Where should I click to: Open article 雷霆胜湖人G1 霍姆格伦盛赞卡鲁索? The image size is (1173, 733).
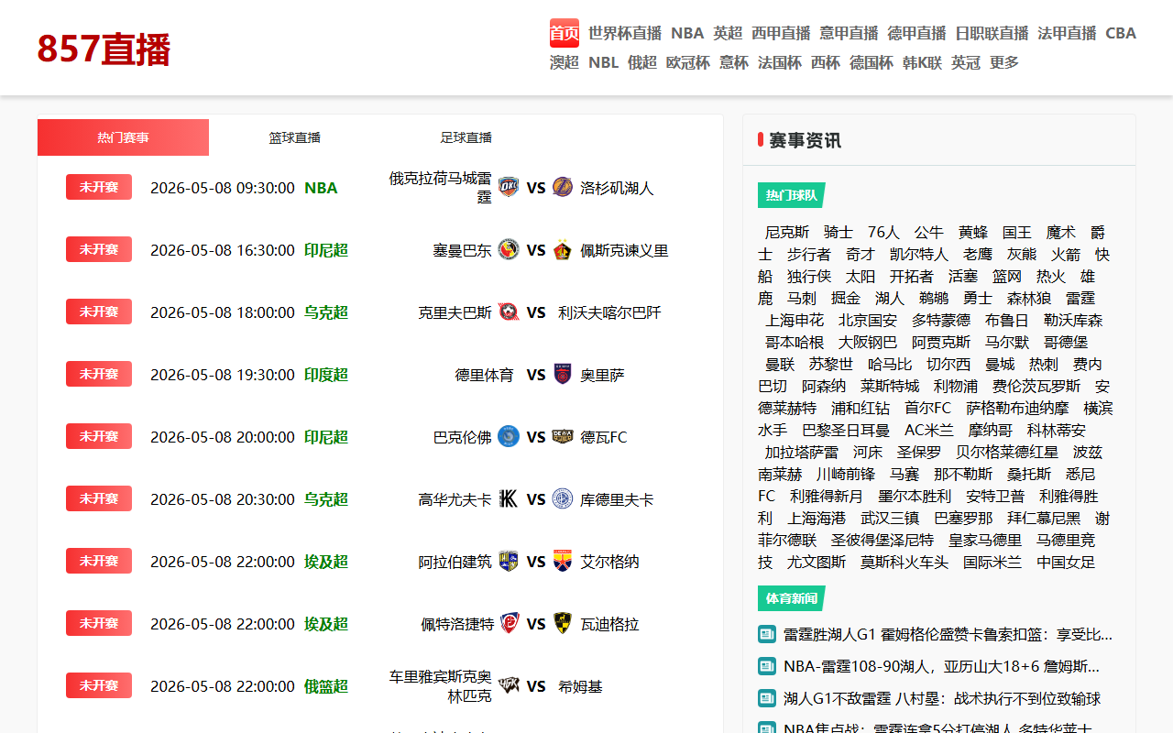(948, 634)
